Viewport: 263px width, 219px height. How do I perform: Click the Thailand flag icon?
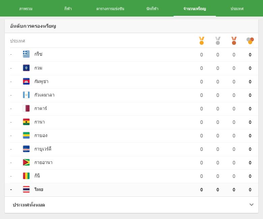coord(26,189)
